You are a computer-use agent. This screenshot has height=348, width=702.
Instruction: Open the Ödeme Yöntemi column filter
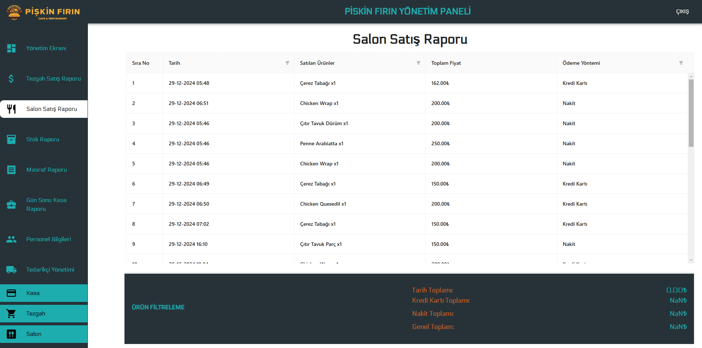pos(681,63)
